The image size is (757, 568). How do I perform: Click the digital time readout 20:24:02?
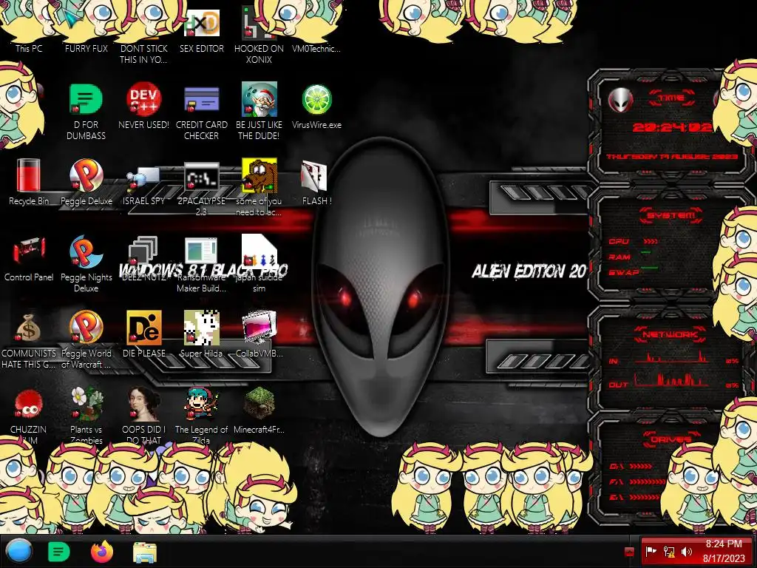[x=672, y=127]
